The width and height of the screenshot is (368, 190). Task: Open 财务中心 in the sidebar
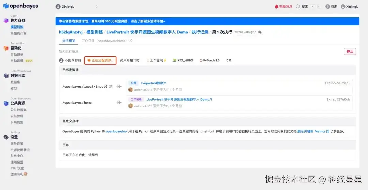pos(17,156)
